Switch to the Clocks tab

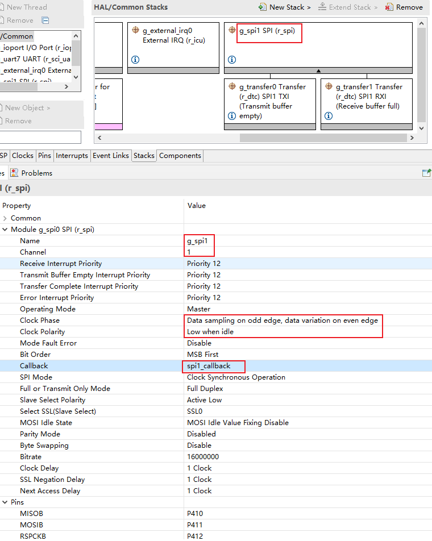(23, 156)
